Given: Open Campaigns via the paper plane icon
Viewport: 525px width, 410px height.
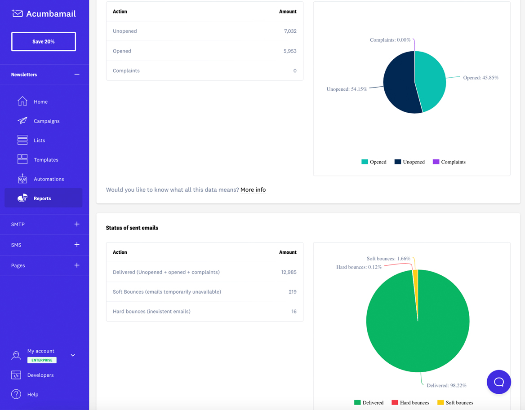Looking at the screenshot, I should click(x=22, y=120).
